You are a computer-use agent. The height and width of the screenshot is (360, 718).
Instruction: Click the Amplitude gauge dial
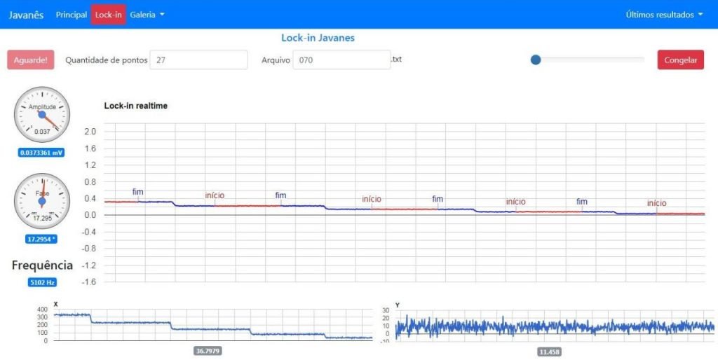[x=42, y=114]
